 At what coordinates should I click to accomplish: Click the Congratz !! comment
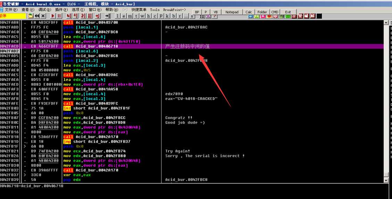click(178, 118)
